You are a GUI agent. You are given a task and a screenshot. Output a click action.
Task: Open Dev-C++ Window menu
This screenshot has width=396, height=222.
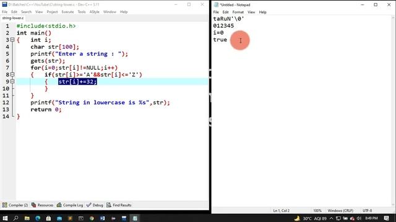coord(110,12)
